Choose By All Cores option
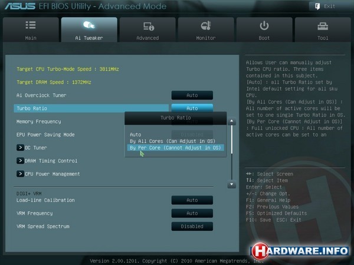This screenshot has height=265, width=354. point(173,141)
